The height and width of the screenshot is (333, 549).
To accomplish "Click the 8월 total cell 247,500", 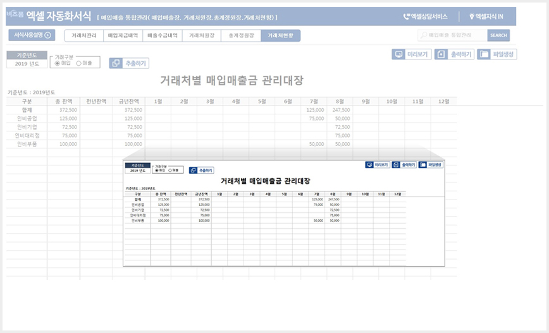I will (340, 110).
